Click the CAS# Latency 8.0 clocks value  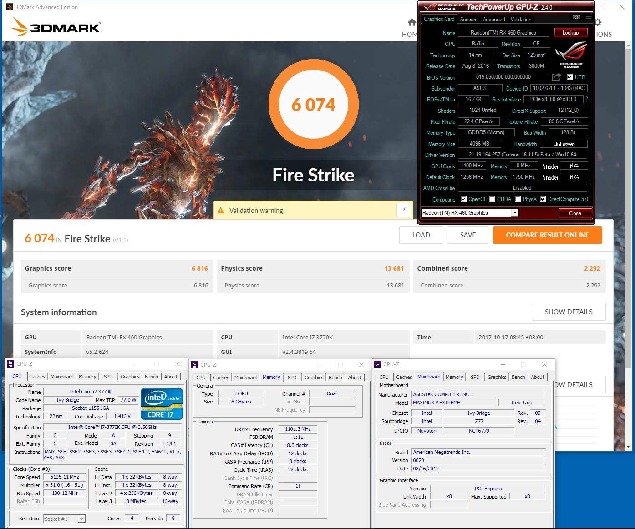[298, 445]
